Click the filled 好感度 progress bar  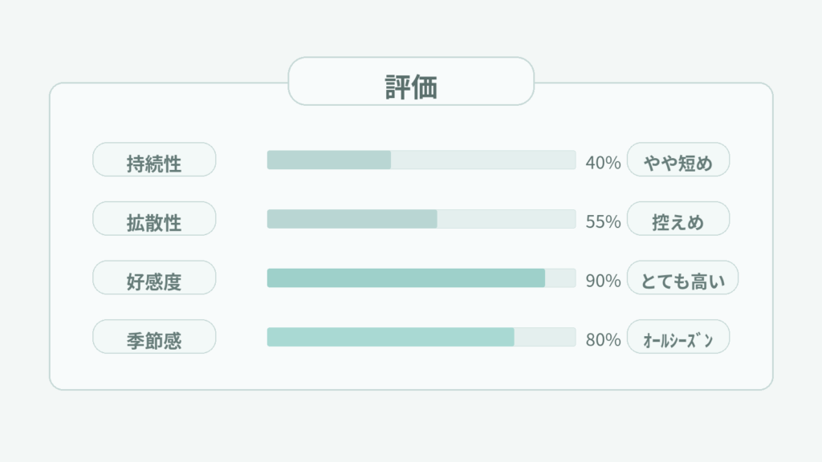tap(406, 278)
